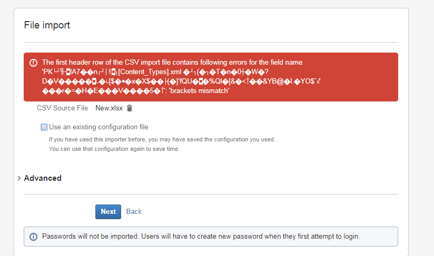Click the 'brackets mismatch' error text
This screenshot has width=434, height=256.
(199, 91)
